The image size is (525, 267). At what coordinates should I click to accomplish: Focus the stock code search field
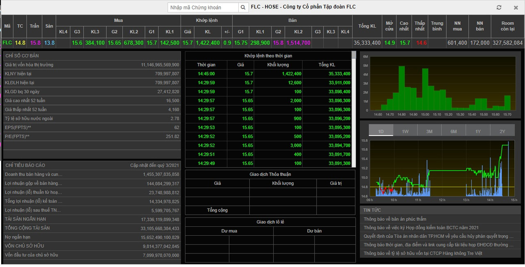pos(203,7)
